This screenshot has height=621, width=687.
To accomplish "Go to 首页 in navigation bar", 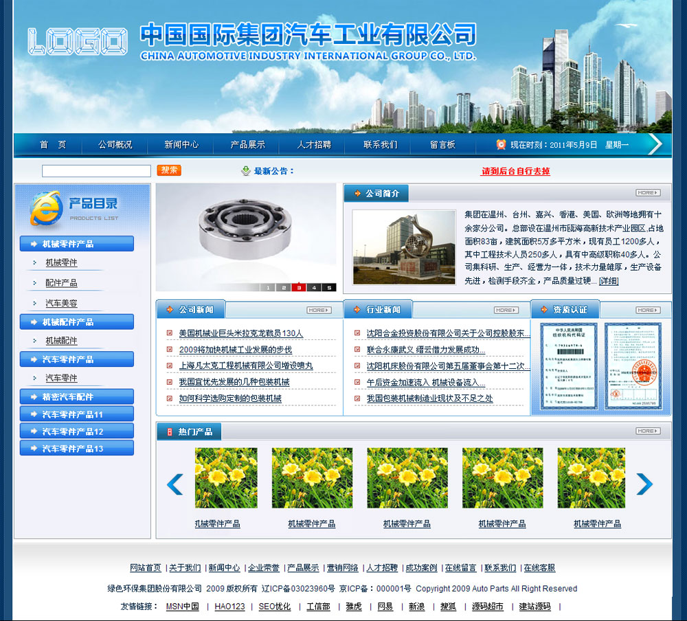I will pyautogui.click(x=53, y=145).
